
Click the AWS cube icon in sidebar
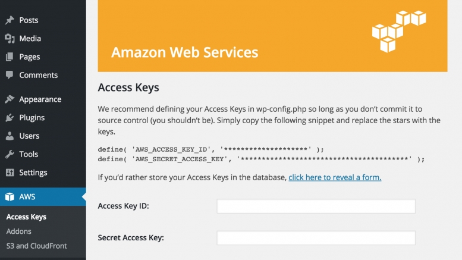tap(10, 196)
